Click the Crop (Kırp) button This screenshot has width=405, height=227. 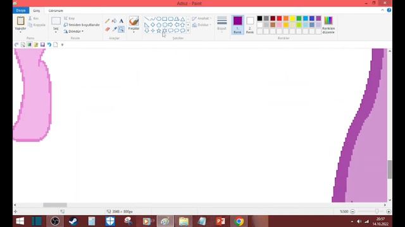(69, 18)
